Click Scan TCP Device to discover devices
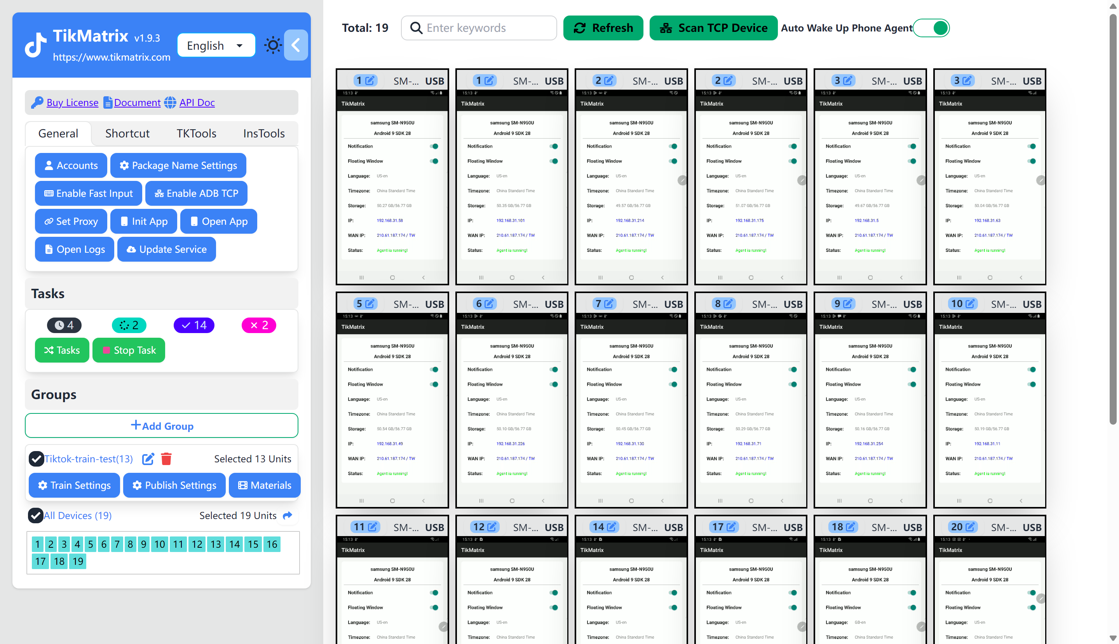This screenshot has height=644, width=1119. [x=713, y=28]
